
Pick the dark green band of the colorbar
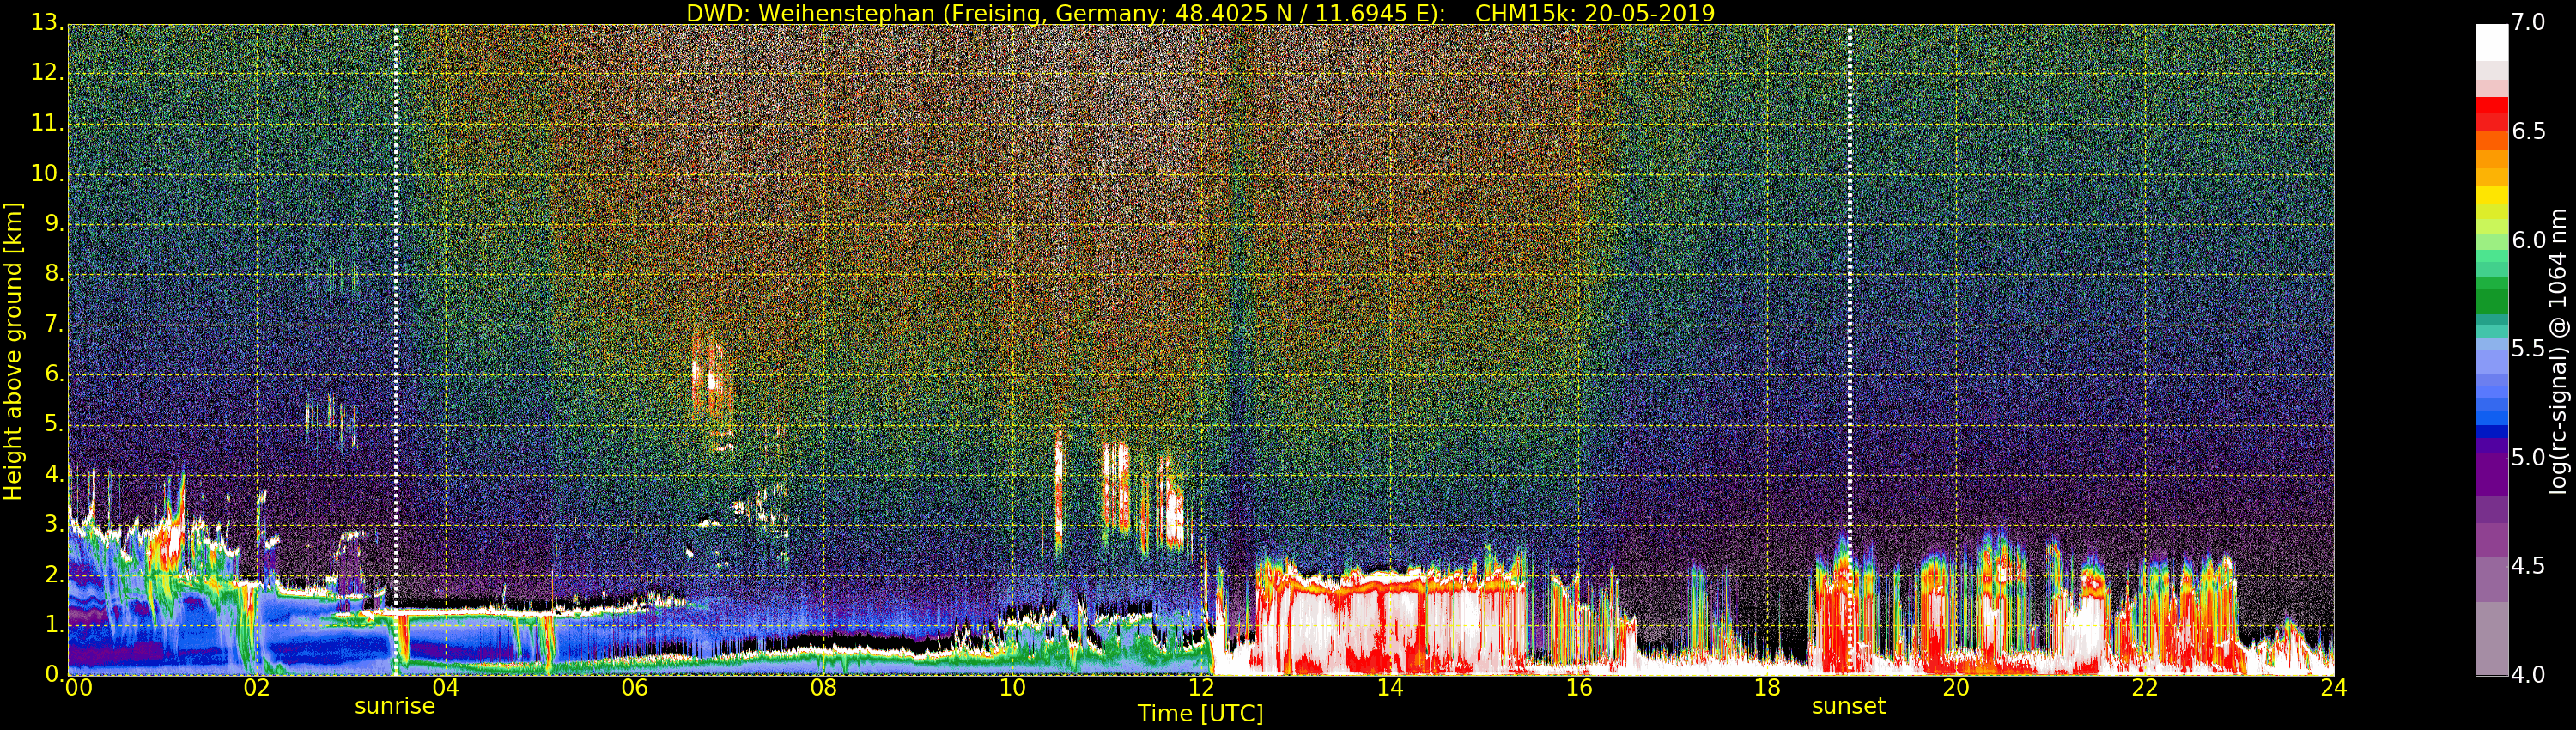tap(2491, 302)
